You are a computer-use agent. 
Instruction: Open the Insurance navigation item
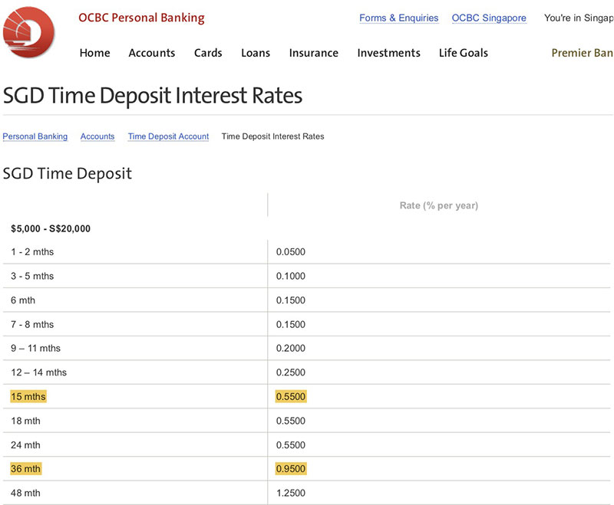(x=313, y=53)
